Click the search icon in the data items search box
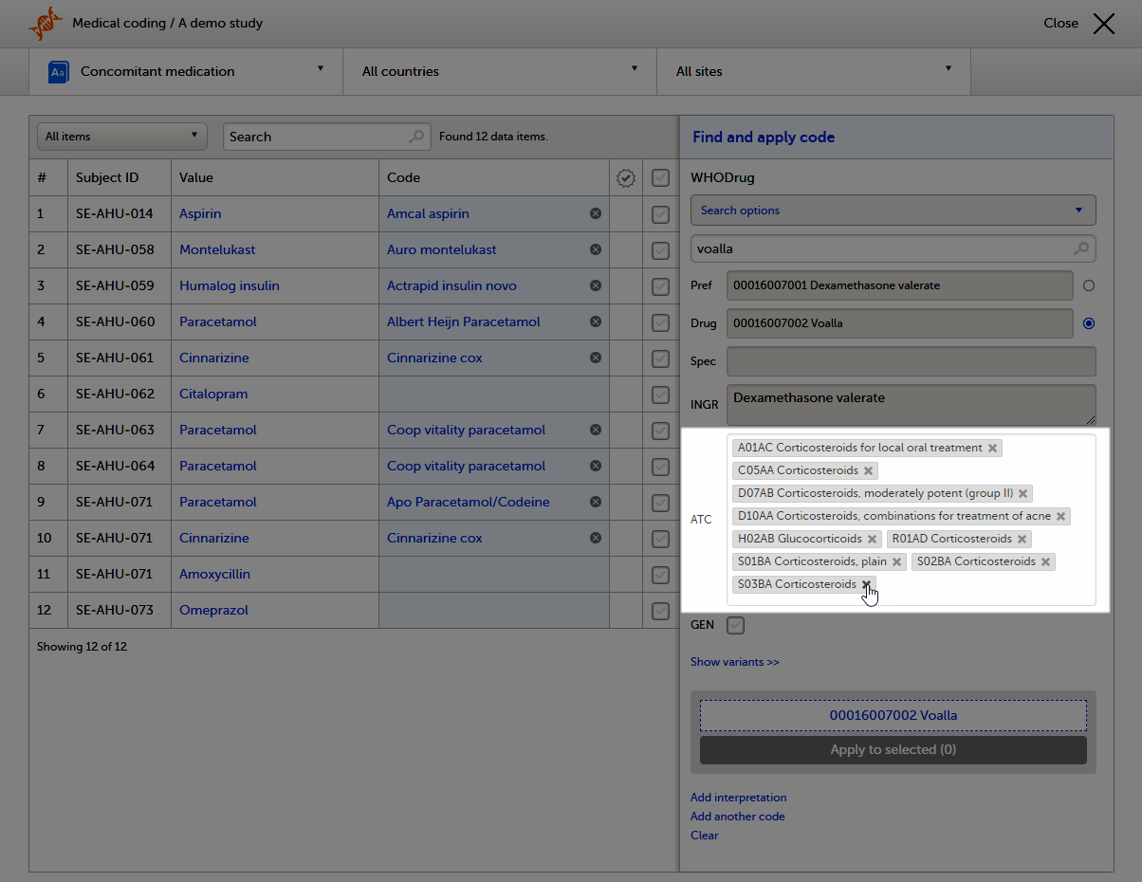Viewport: 1142px width, 882px height. [416, 137]
